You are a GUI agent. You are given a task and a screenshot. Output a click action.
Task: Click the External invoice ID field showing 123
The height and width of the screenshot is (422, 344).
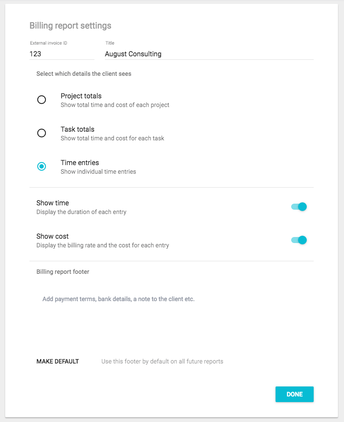tap(62, 54)
